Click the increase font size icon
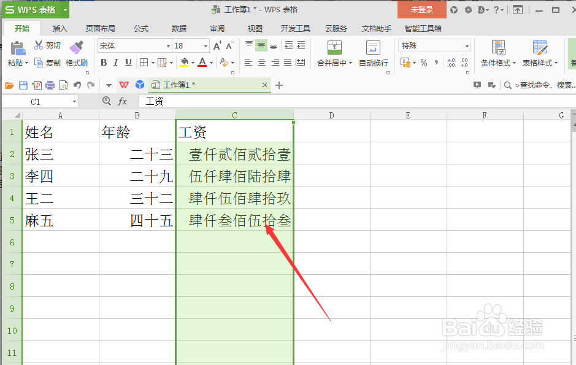The width and height of the screenshot is (576, 365). click(217, 46)
